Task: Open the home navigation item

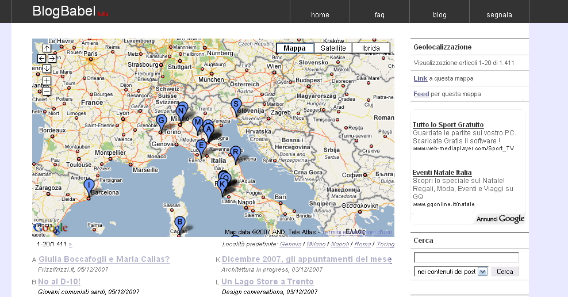Action: [x=320, y=15]
